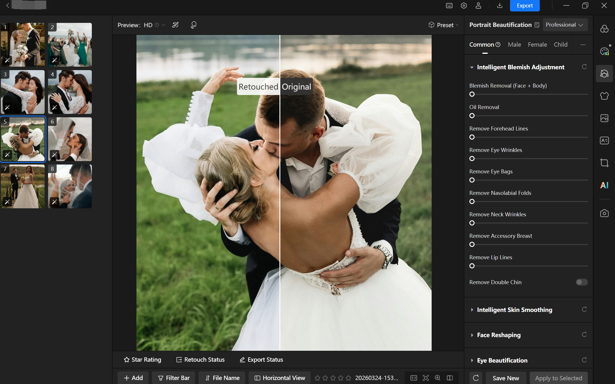Open the crop tool in sidebar

tap(604, 163)
